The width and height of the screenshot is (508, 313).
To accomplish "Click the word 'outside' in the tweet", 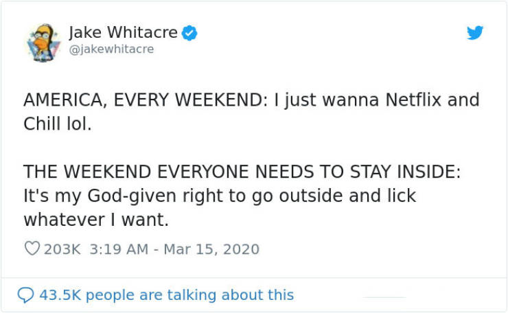I will (311, 196).
